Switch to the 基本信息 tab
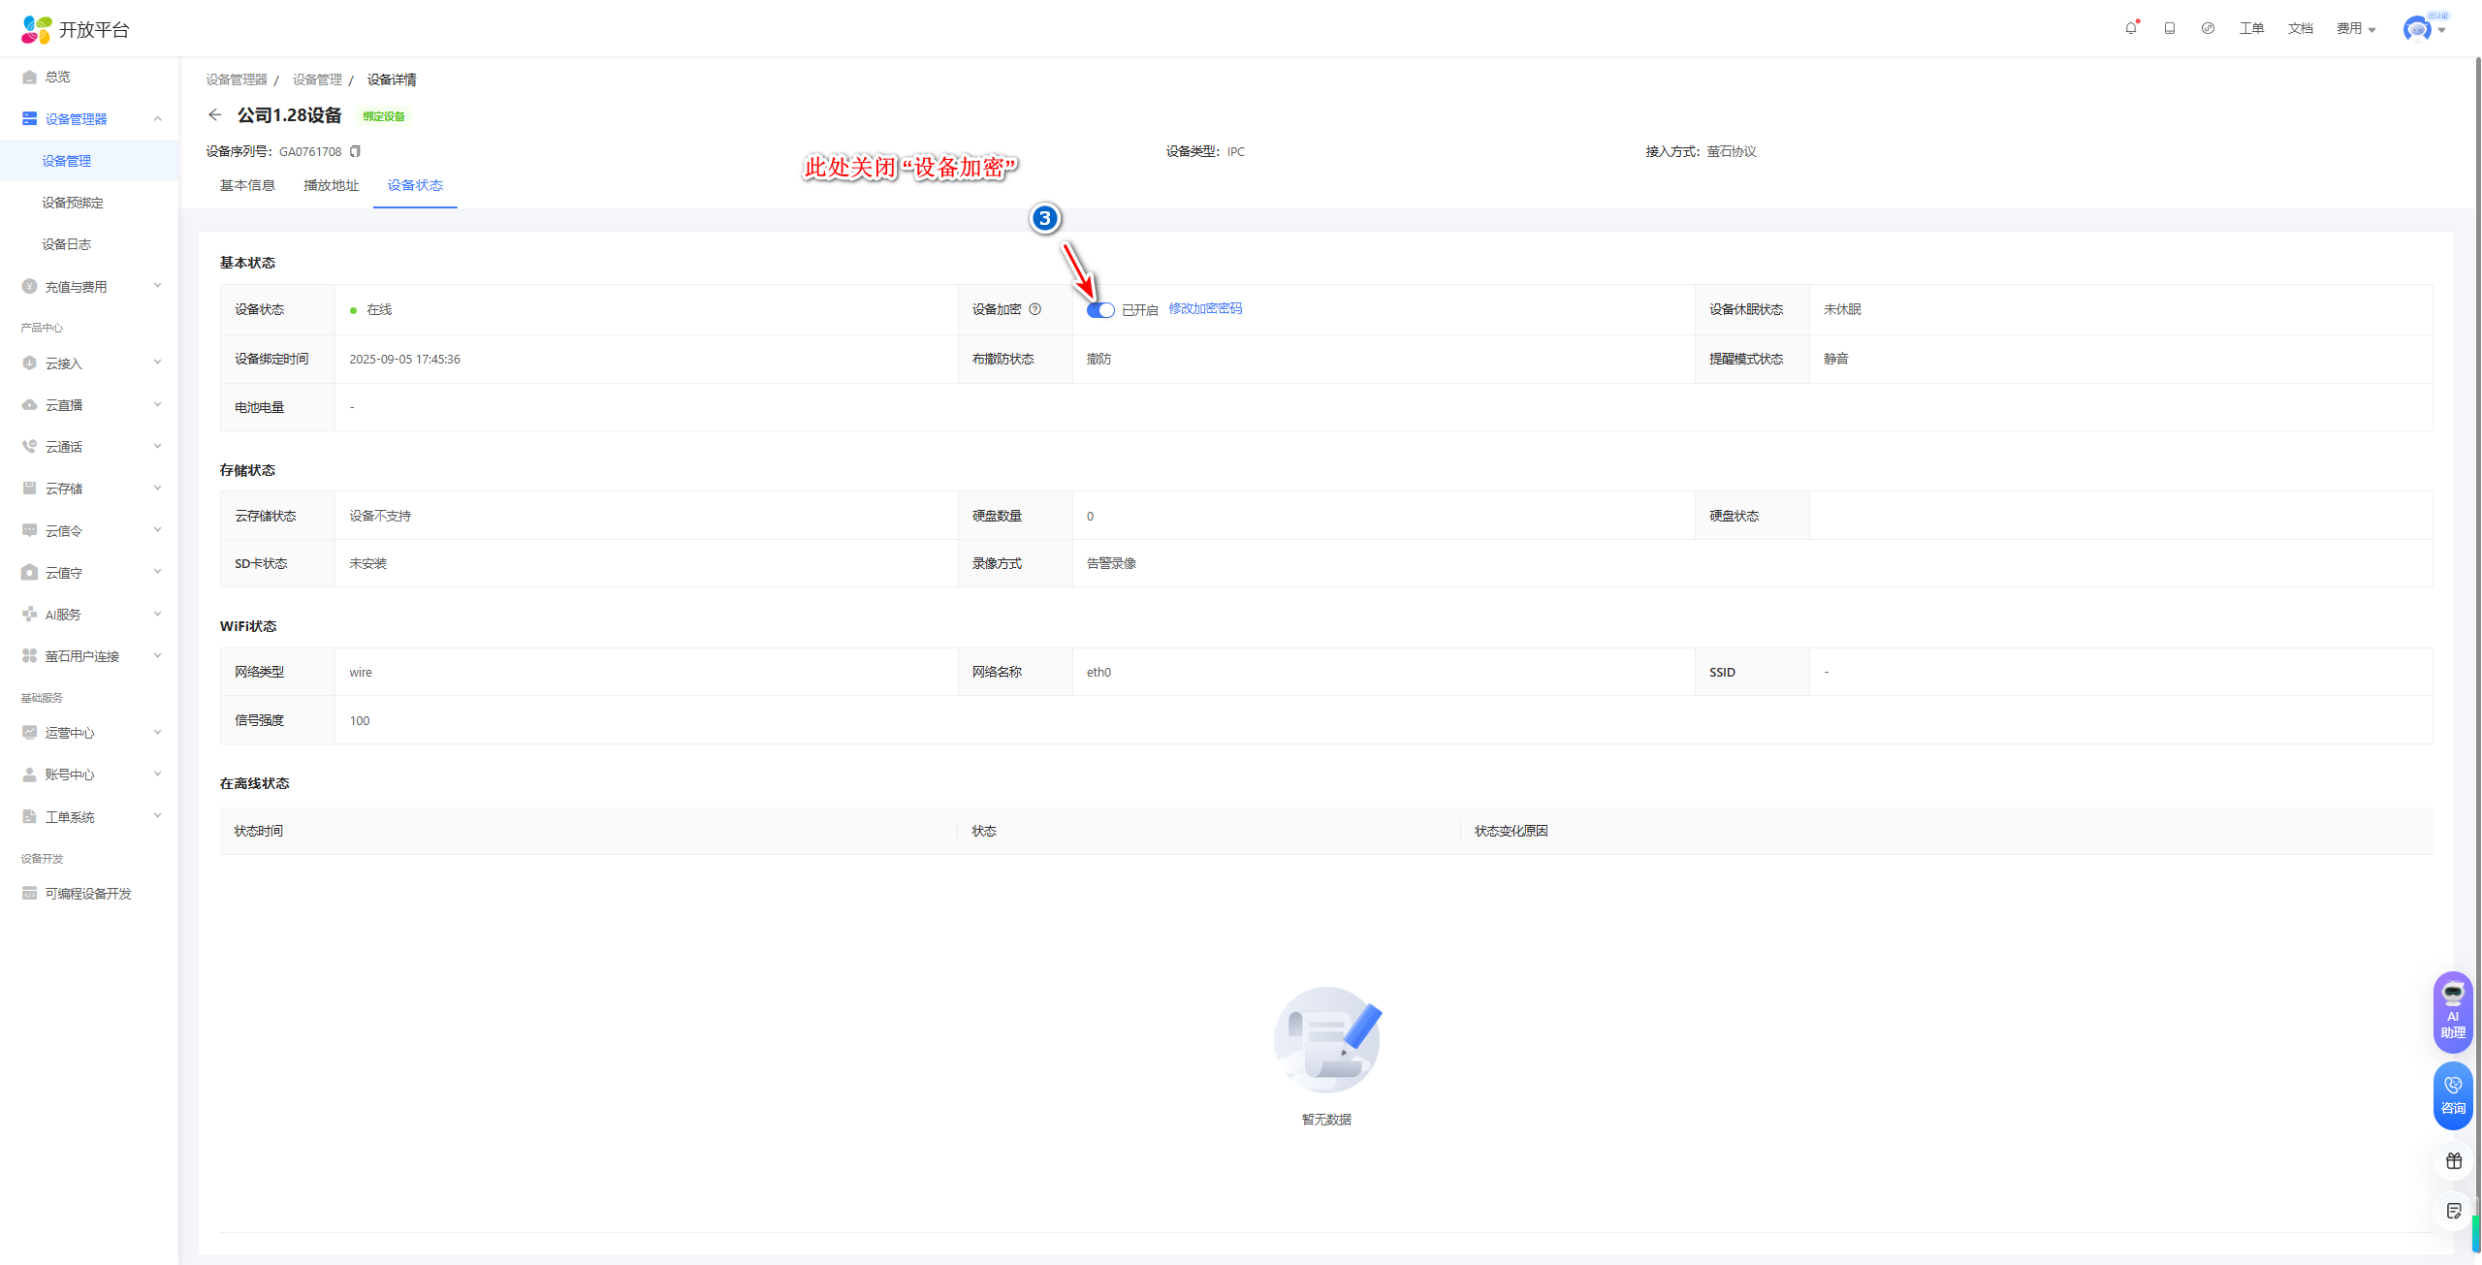2482x1265 pixels. click(x=247, y=185)
